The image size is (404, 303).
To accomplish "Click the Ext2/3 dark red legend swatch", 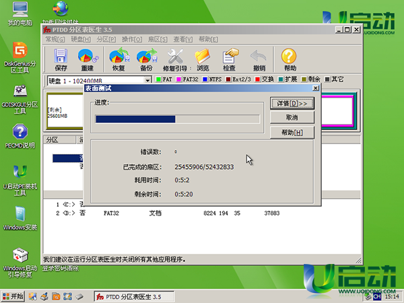I will pos(228,79).
